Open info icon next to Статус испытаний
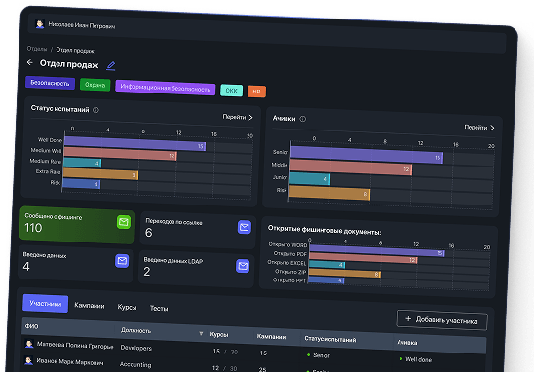This screenshot has height=372, width=534. pos(96,110)
